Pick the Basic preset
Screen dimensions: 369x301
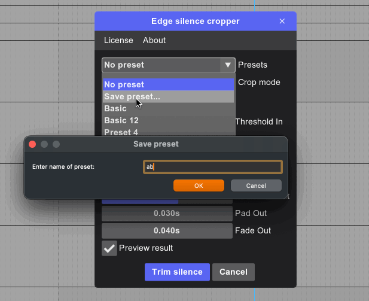(167, 108)
